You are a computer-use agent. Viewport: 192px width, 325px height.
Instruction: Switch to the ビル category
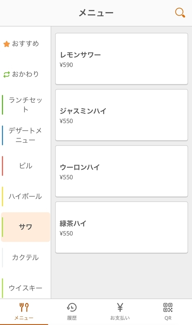coord(26,166)
